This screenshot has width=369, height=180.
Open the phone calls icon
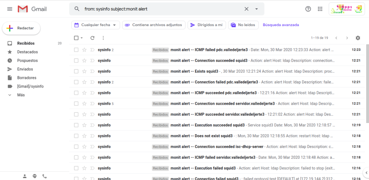(x=44, y=176)
